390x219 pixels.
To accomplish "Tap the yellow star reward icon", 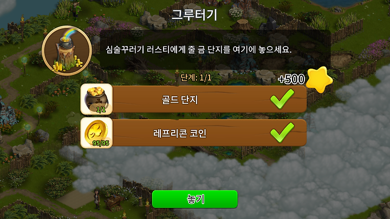I will (319, 79).
